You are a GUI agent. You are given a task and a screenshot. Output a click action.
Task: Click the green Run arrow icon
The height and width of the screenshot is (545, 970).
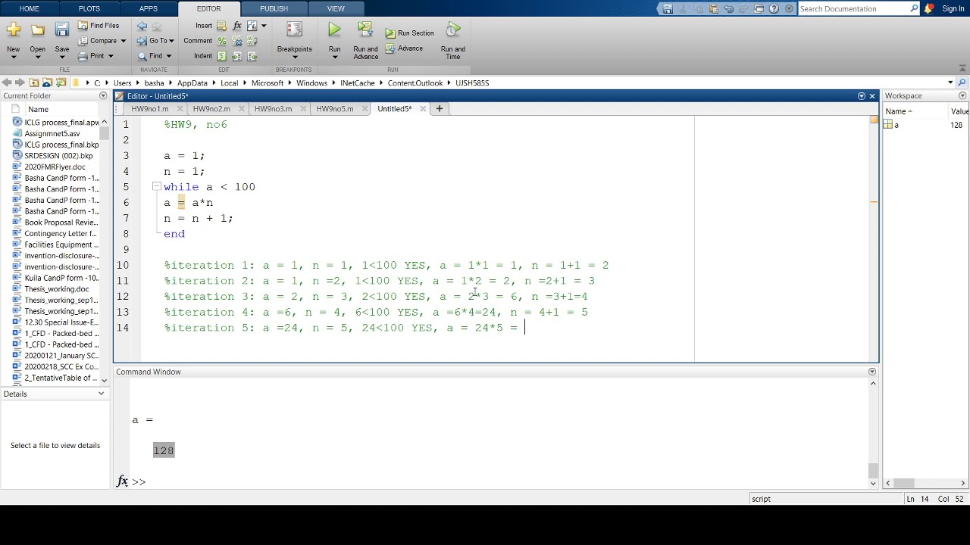(x=334, y=30)
